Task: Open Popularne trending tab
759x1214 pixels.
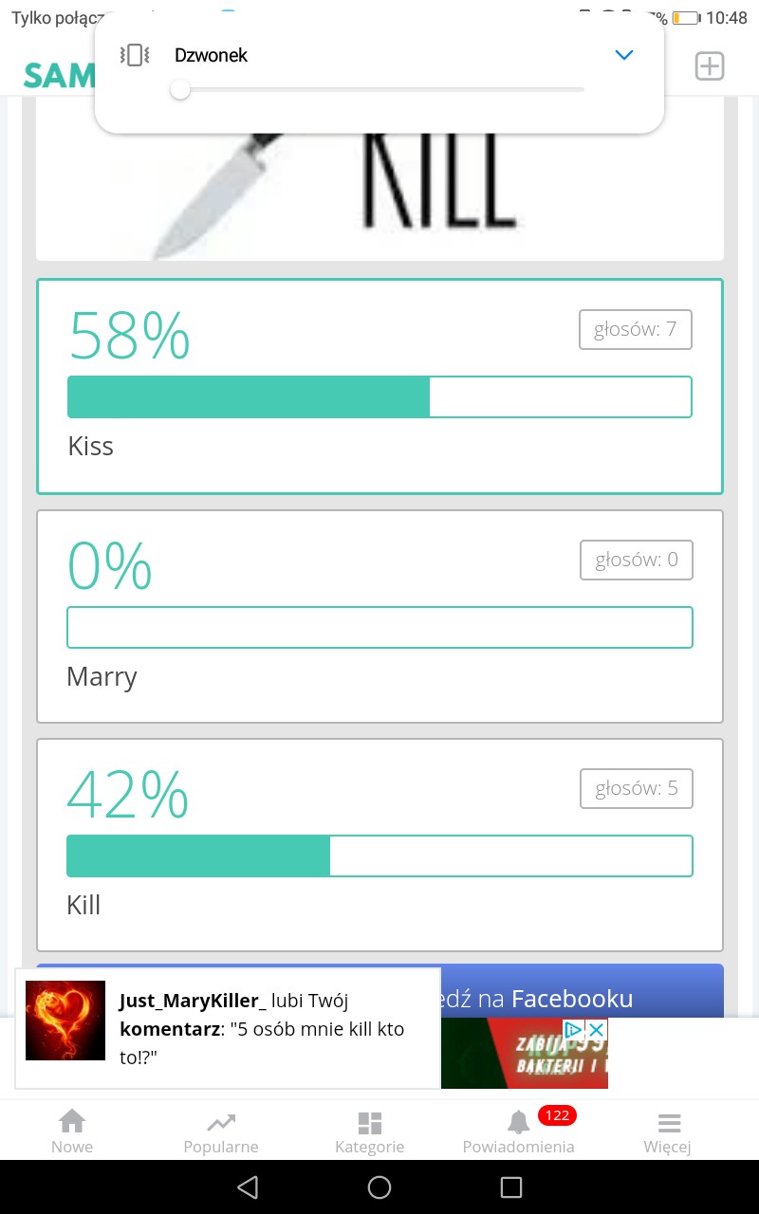Action: (221, 1131)
